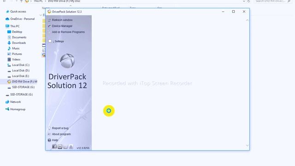Click the Downloads arrow icon in Explorer
This screenshot has height=166, width=295.
pyautogui.click(x=9, y=43)
